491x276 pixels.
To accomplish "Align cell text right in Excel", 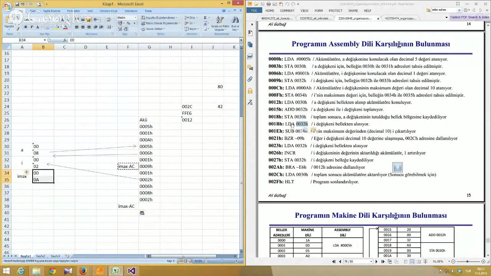I will (88, 27).
